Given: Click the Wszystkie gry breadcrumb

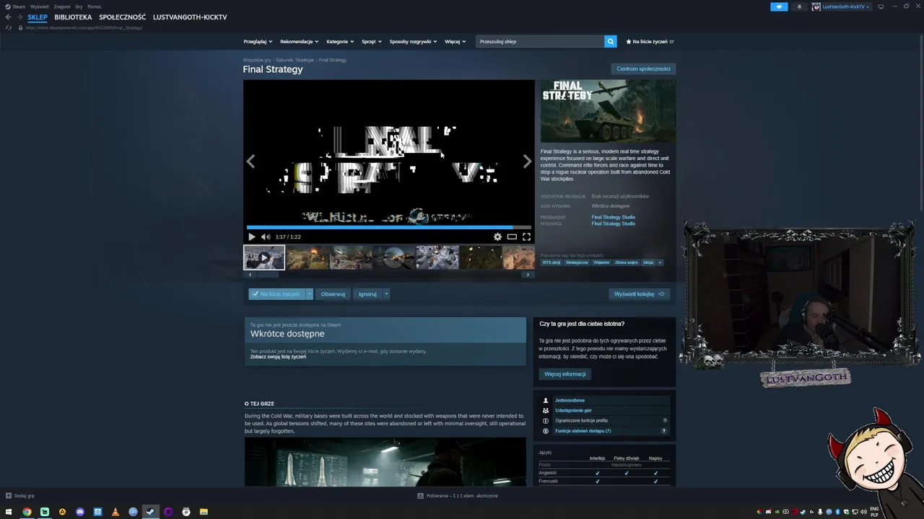Looking at the screenshot, I should 257,60.
